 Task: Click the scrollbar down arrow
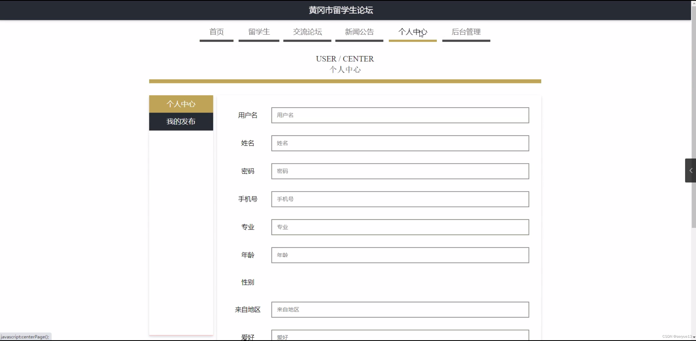[694, 337]
